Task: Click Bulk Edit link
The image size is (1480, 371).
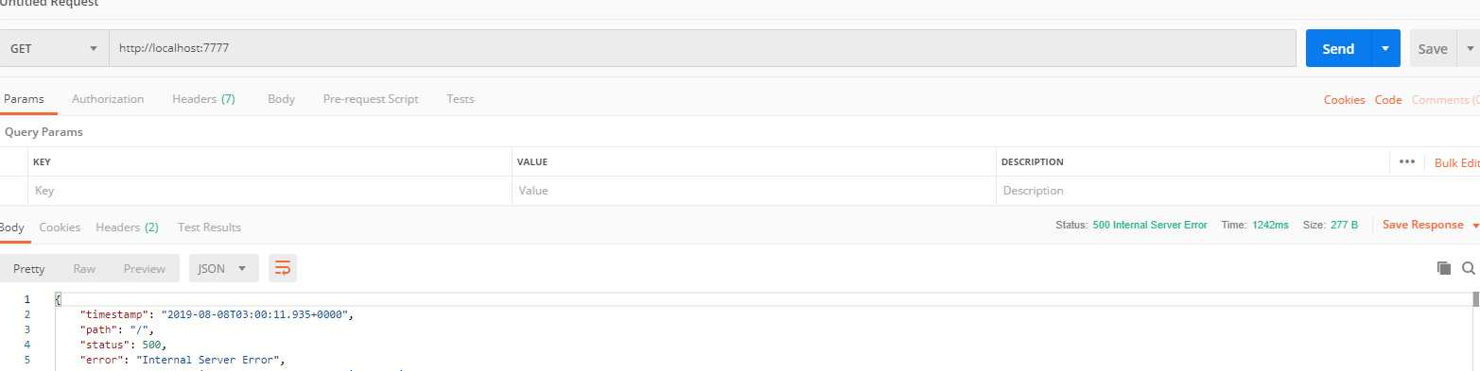Action: click(1456, 162)
